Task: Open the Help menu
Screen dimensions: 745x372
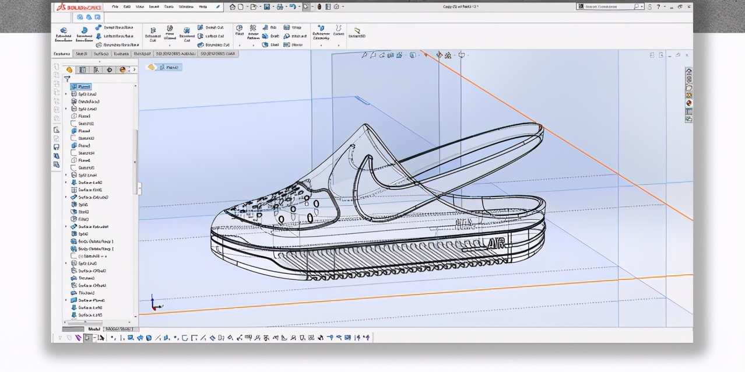Action: 202,7
